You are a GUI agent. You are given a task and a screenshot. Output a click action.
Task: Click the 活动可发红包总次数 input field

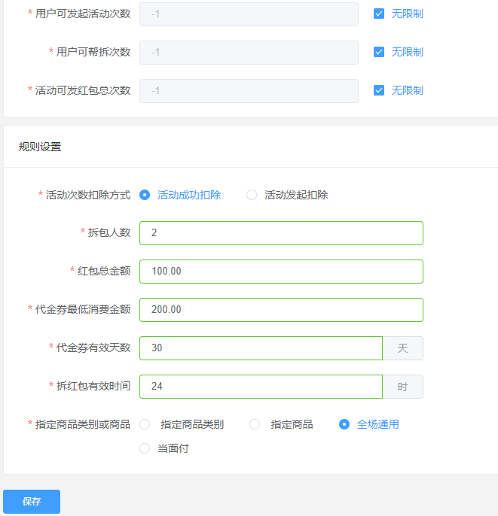click(x=249, y=91)
